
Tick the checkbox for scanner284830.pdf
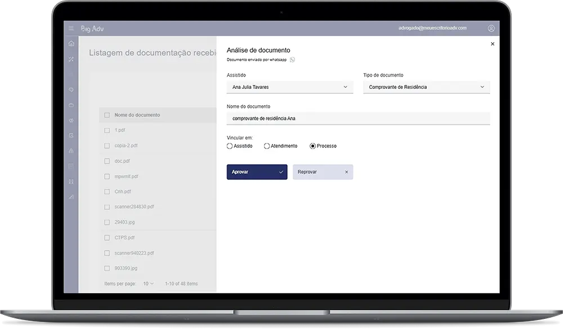(x=107, y=207)
